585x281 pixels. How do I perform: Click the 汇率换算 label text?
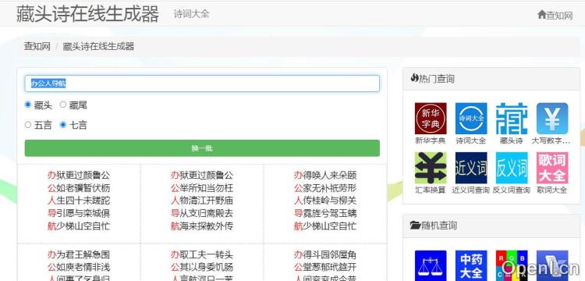pos(430,190)
